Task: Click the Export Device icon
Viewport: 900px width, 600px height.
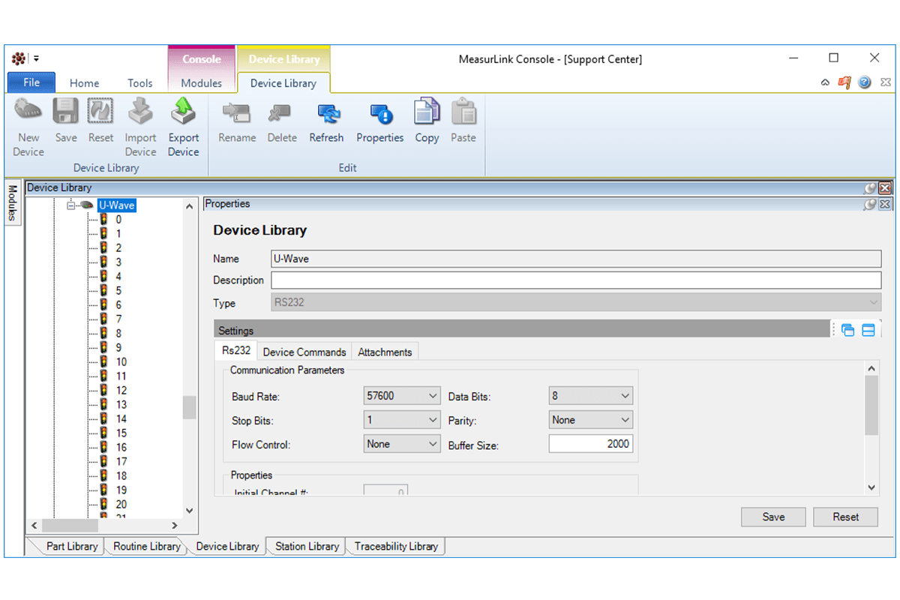Action: (183, 112)
